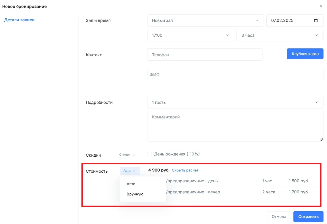Focus the Телефон input field

[204, 55]
